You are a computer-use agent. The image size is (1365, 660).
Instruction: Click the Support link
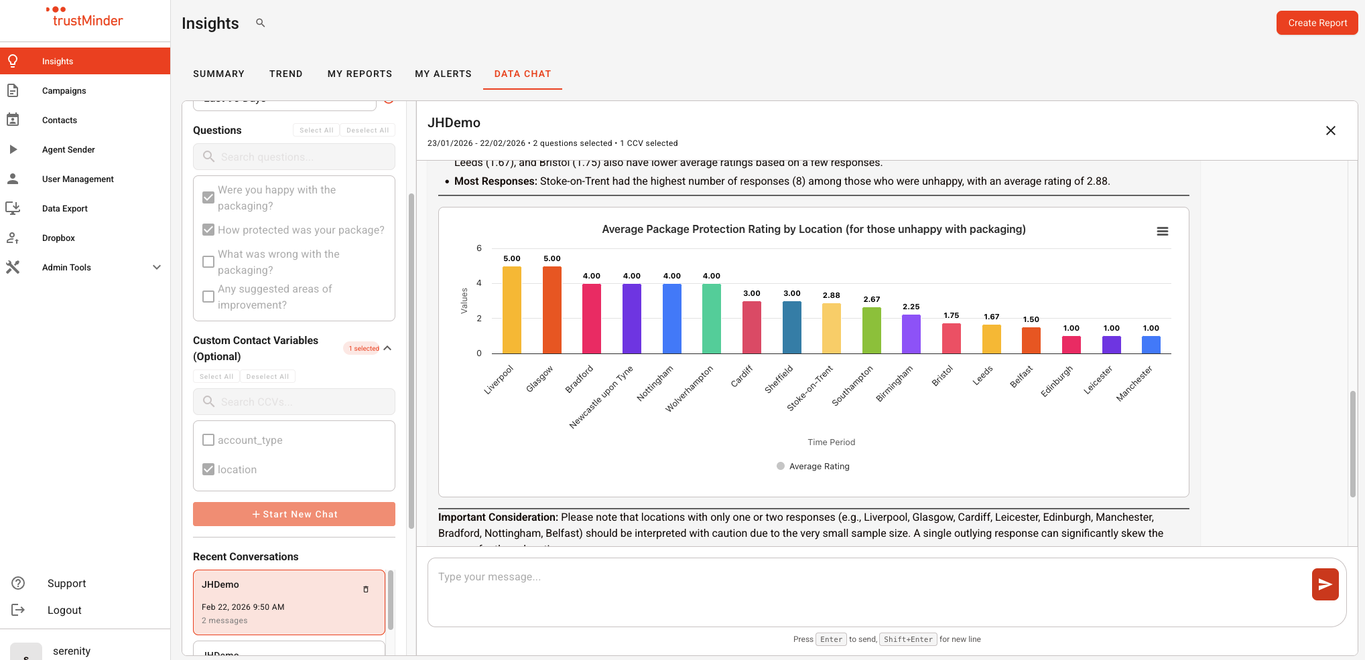(x=66, y=583)
